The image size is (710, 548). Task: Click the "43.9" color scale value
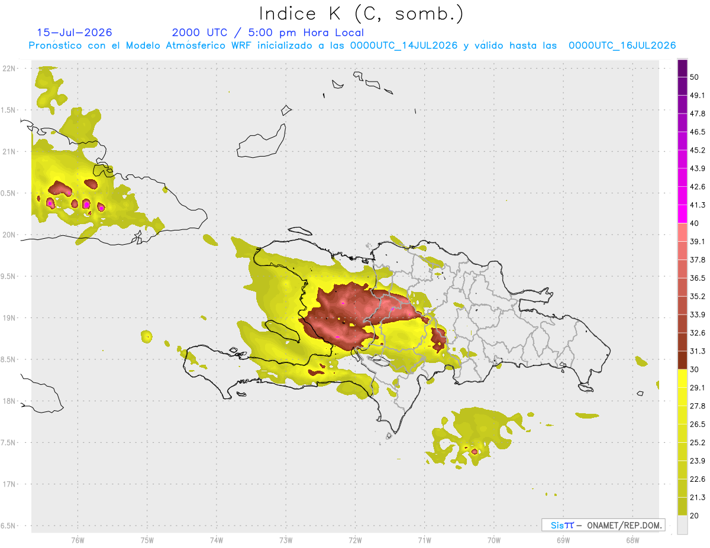click(698, 169)
